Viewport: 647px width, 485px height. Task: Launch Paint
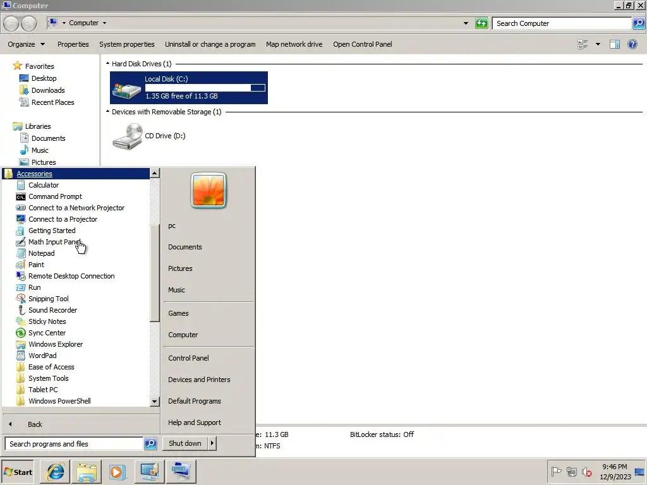pyautogui.click(x=35, y=265)
